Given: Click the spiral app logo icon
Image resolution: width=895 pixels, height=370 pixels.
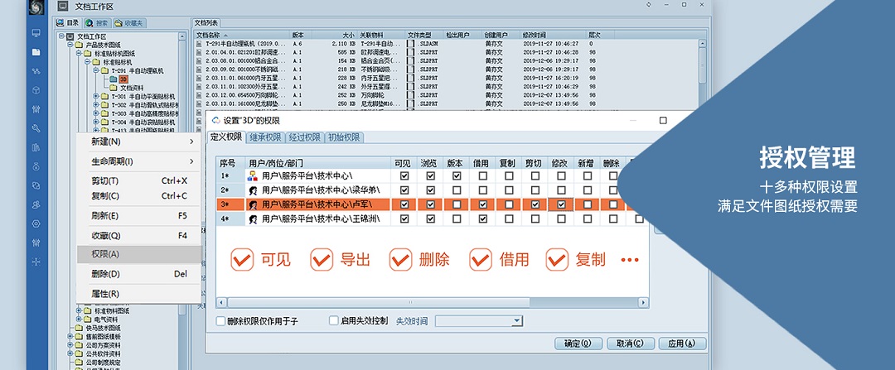Looking at the screenshot, I should [36, 7].
